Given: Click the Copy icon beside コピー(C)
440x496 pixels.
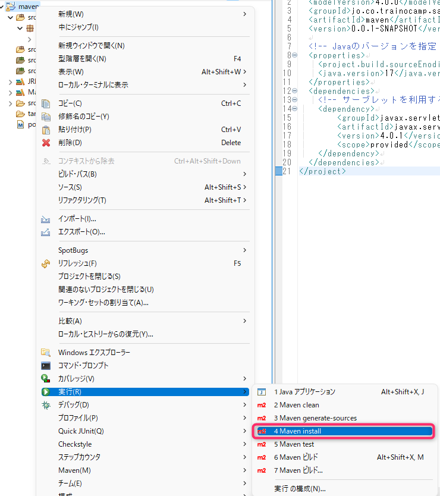Looking at the screenshot, I should click(46, 103).
